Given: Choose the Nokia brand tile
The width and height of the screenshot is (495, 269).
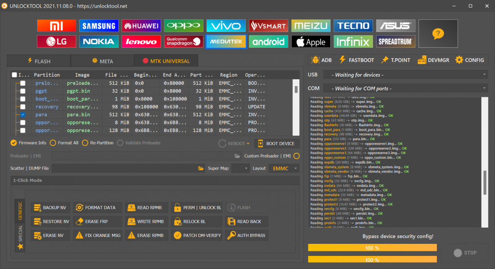Looking at the screenshot, I should click(x=99, y=41).
